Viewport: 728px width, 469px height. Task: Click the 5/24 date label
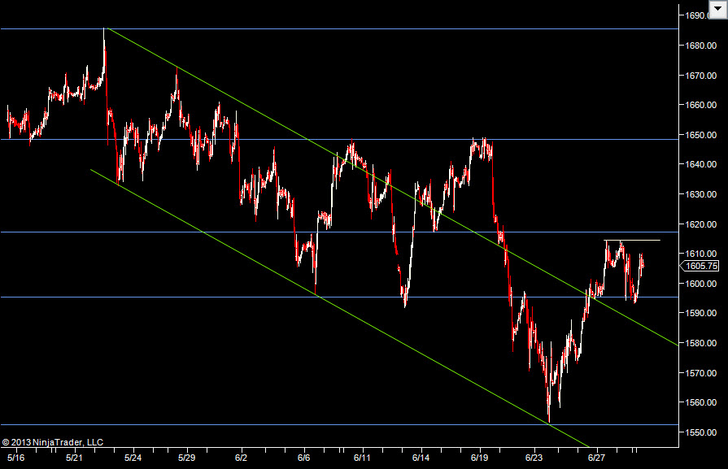(133, 458)
